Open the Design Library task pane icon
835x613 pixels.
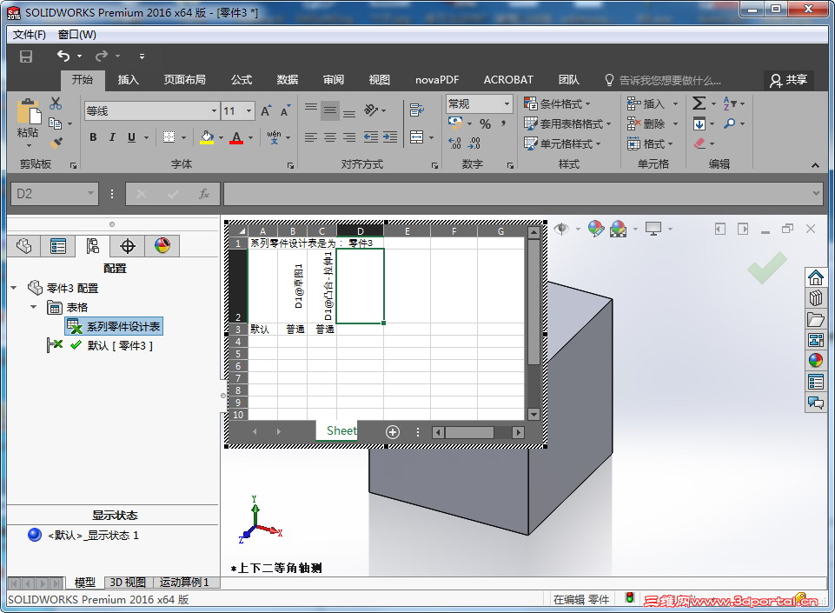click(x=815, y=298)
